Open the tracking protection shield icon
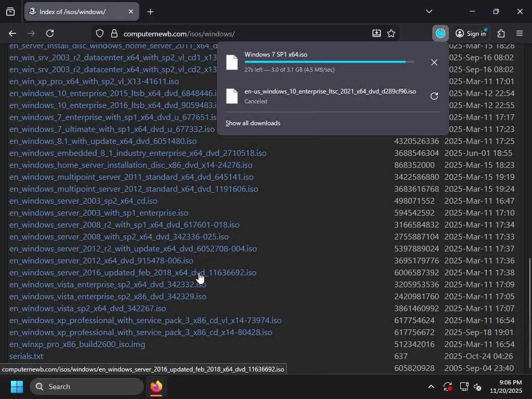This screenshot has width=532, height=399. (x=99, y=34)
